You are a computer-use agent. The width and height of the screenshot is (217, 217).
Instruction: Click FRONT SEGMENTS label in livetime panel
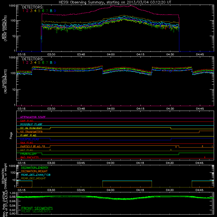[37, 208]
